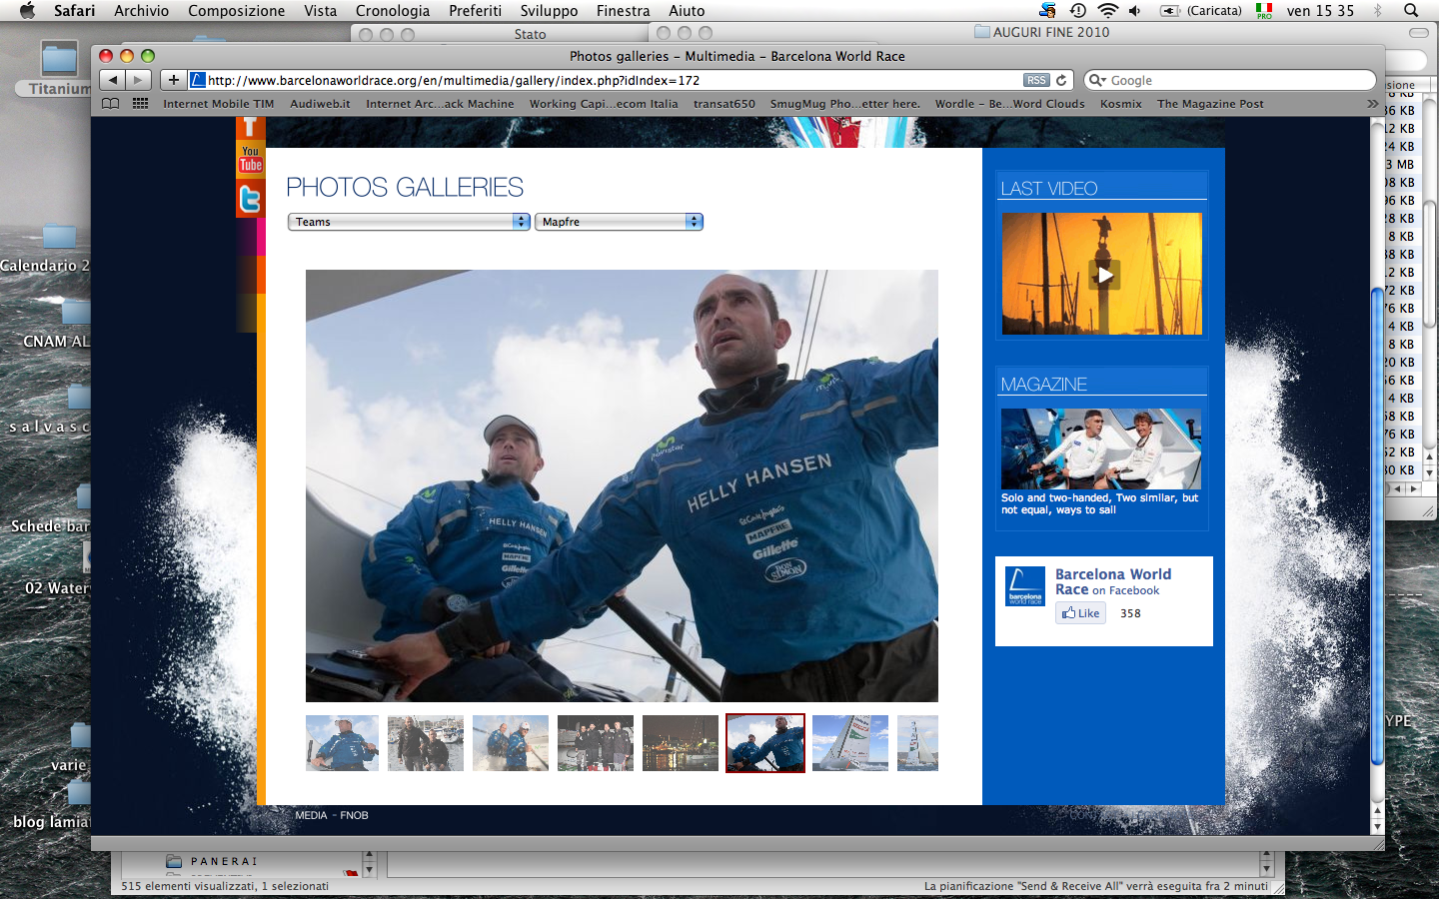1439x899 pixels.
Task: Go forward to the next page
Action: [138, 80]
